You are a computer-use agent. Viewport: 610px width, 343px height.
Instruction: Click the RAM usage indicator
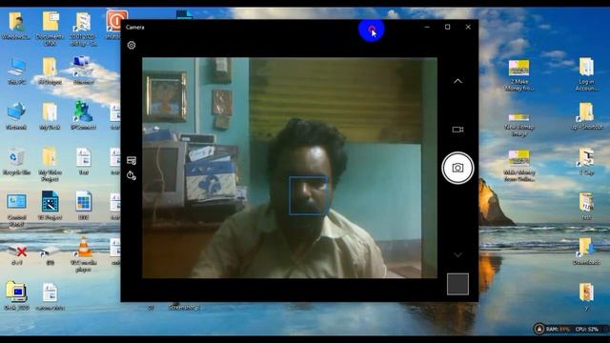click(558, 329)
